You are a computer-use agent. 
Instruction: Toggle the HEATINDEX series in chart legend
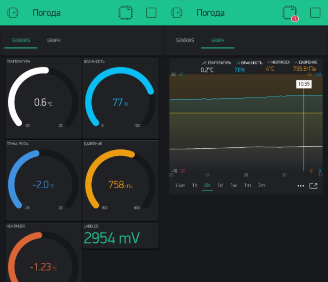[279, 63]
